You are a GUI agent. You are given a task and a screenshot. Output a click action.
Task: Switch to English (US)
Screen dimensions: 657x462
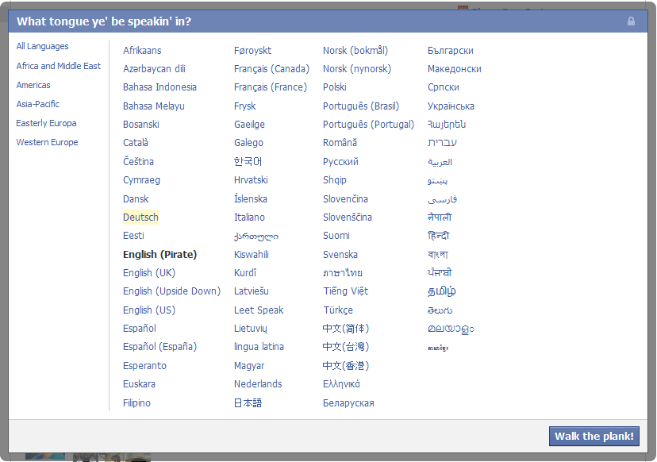click(x=149, y=310)
